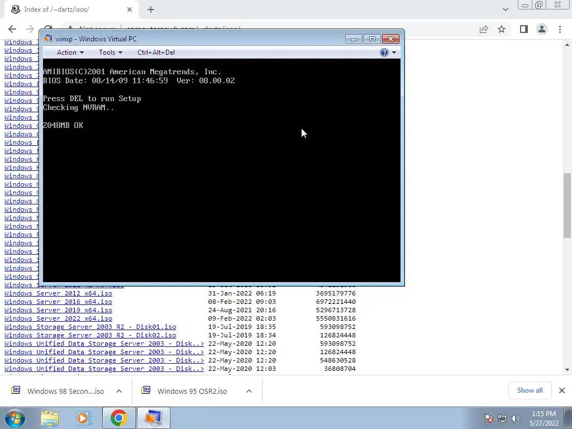Viewport: 572px width, 429px height.
Task: Open Chrome tab search chevron
Action: point(505,9)
